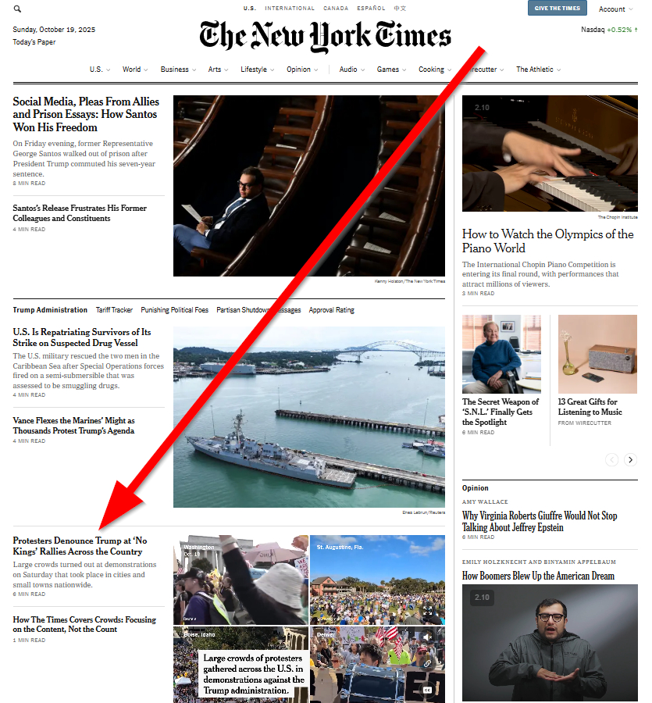652x703 pixels.
Task: Click the Give The Times button
Action: (x=557, y=8)
